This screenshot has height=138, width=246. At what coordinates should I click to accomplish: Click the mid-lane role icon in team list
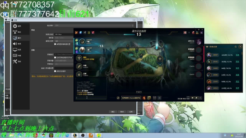click(x=79, y=66)
